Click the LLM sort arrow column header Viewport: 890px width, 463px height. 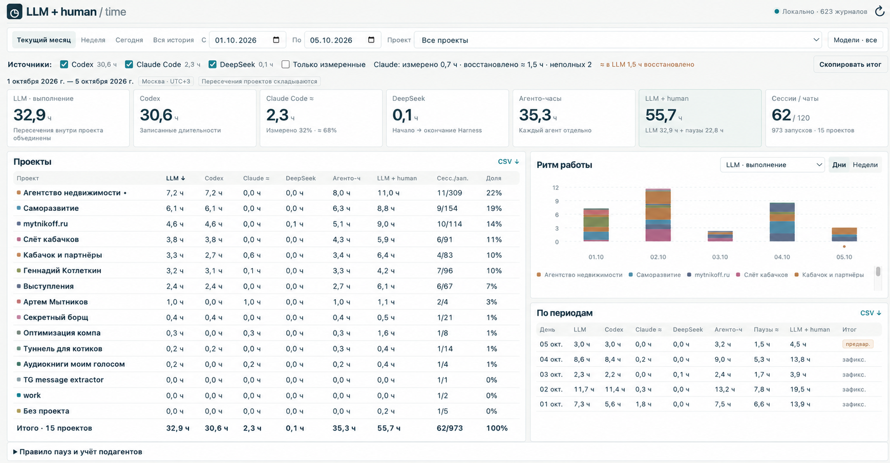point(176,178)
